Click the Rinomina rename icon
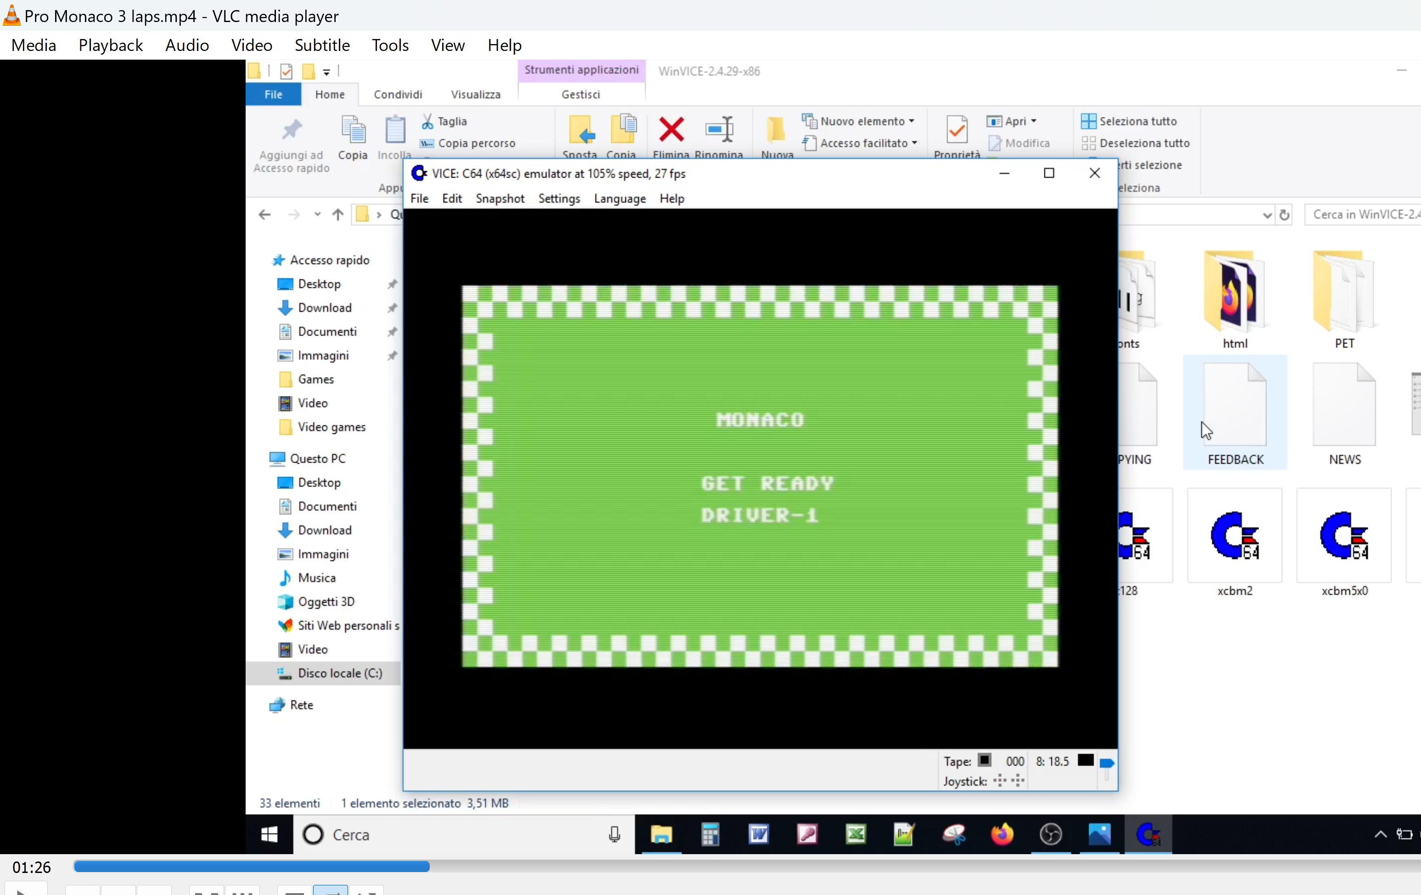This screenshot has width=1421, height=895. pyautogui.click(x=719, y=130)
